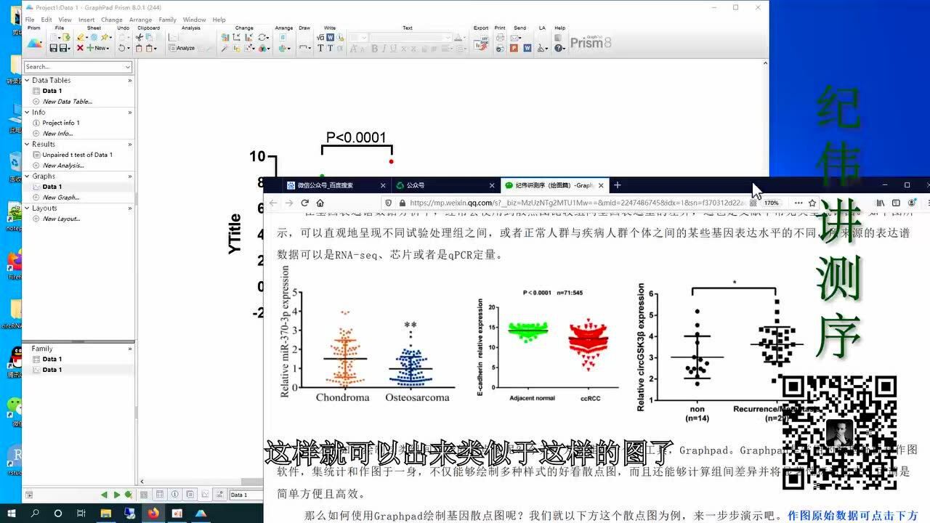Open the Window menu

tap(194, 20)
